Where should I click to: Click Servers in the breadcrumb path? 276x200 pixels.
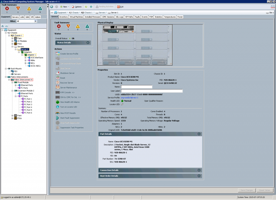[100, 13]
